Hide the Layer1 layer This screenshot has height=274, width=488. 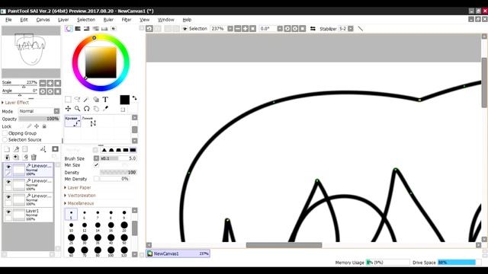[8, 212]
